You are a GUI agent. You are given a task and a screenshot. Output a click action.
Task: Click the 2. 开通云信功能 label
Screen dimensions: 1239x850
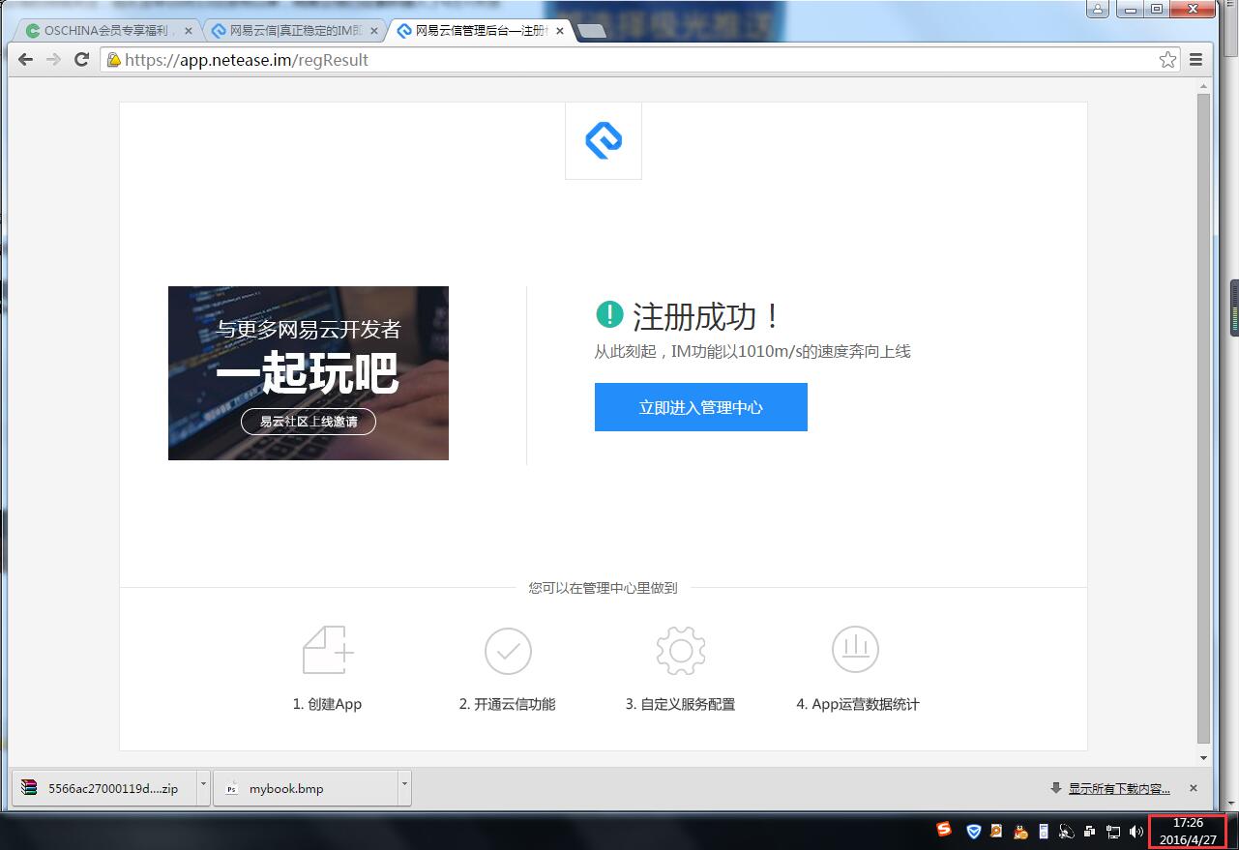click(507, 704)
